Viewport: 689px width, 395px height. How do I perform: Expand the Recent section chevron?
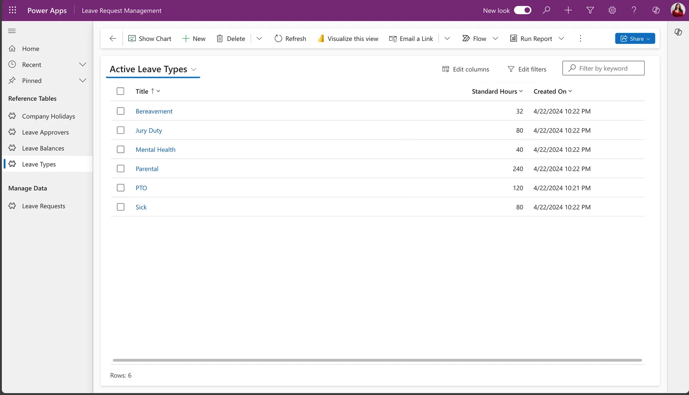pyautogui.click(x=83, y=65)
